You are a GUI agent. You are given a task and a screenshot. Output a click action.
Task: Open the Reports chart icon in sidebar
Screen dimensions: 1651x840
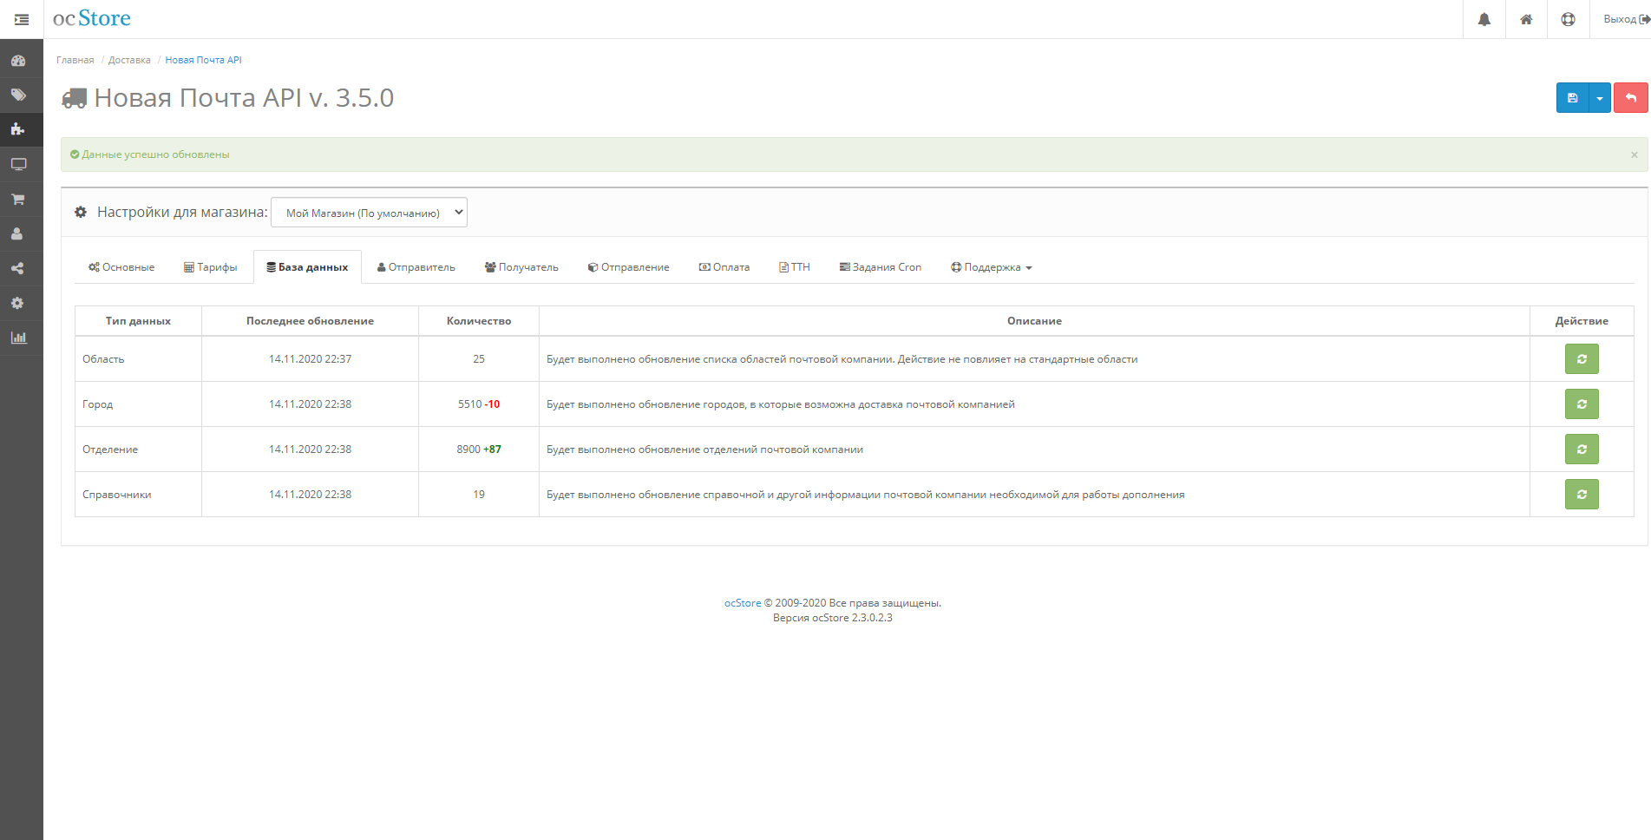coord(18,338)
